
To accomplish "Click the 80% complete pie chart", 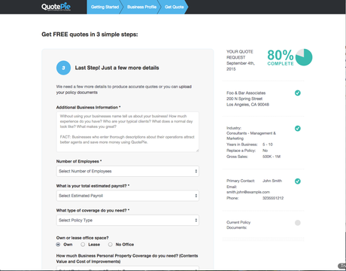I will pyautogui.click(x=304, y=57).
